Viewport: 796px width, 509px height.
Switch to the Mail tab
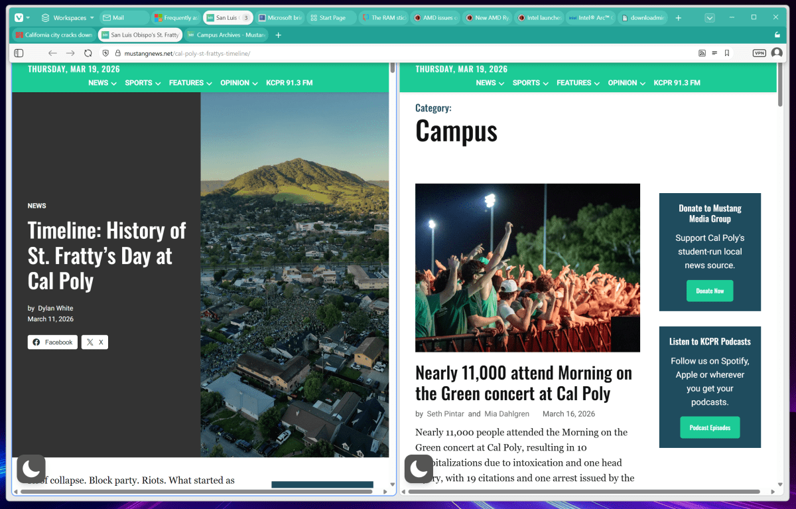pyautogui.click(x=124, y=18)
